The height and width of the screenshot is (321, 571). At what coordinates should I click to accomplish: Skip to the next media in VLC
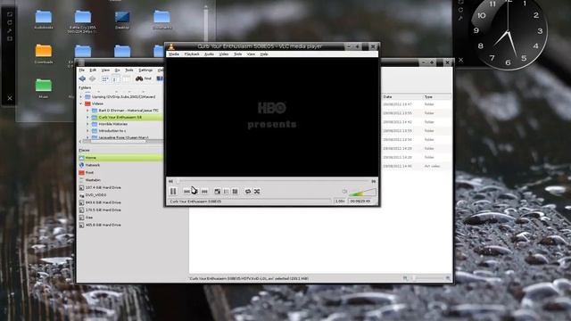(x=204, y=192)
